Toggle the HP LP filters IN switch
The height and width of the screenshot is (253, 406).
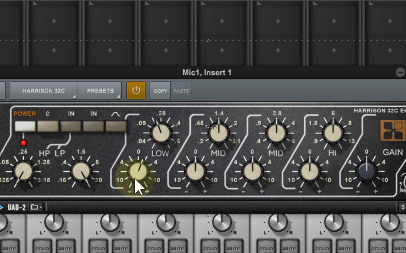coord(71,126)
